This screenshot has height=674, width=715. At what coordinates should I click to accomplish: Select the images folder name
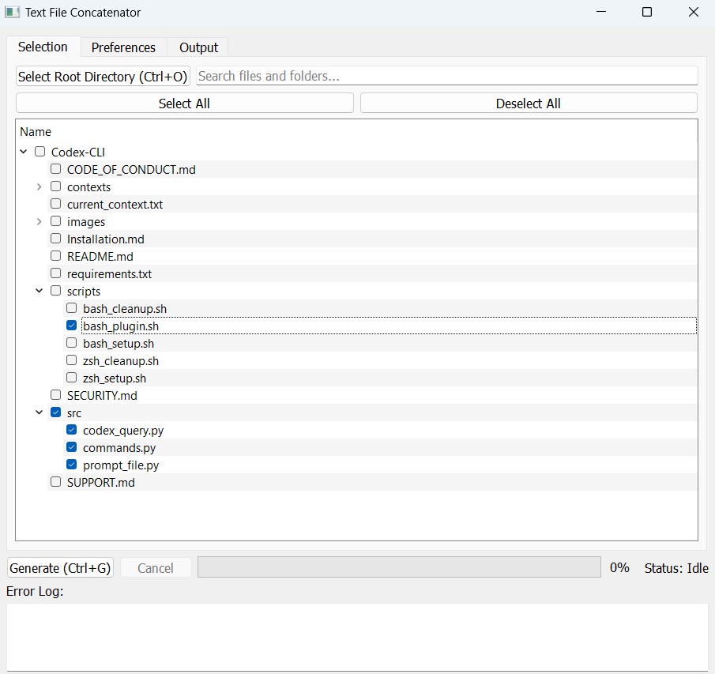(x=86, y=221)
